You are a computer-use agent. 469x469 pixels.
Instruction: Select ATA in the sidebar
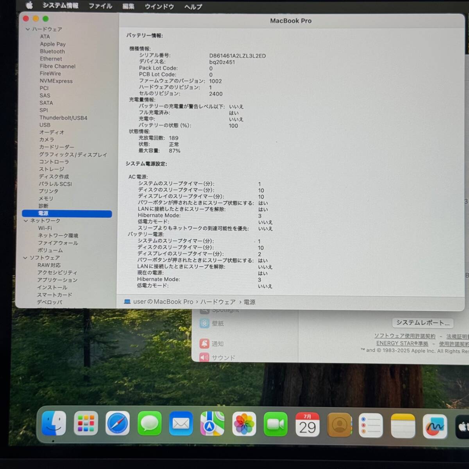click(x=45, y=37)
